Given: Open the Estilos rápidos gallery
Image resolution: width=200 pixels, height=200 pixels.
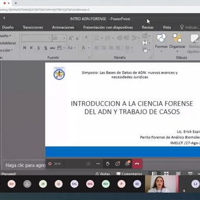Looking at the screenshot, I should (x=194, y=44).
